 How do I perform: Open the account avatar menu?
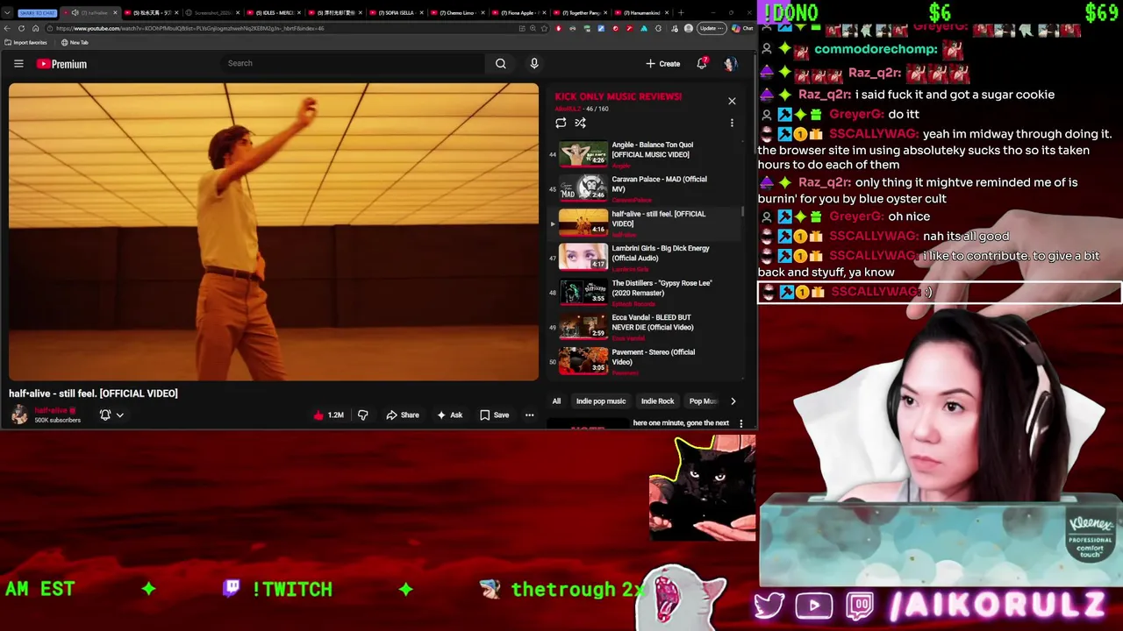click(730, 64)
